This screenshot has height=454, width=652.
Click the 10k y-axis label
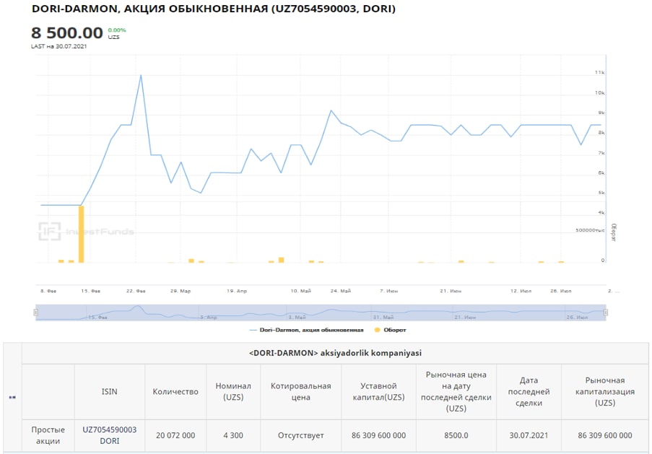point(599,92)
